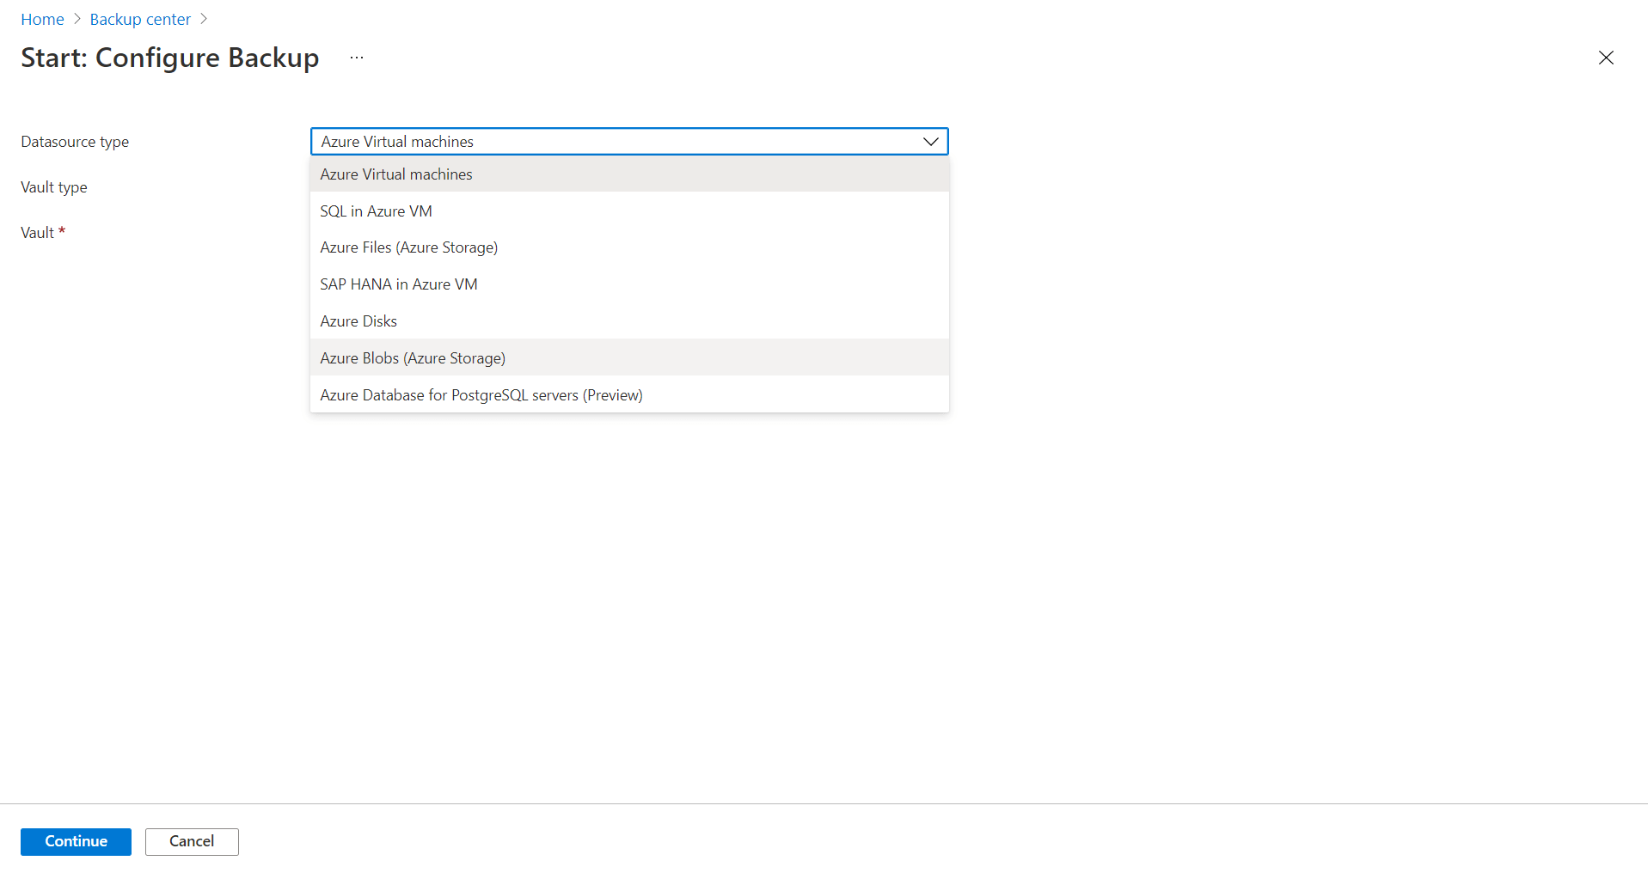Image resolution: width=1648 pixels, height=879 pixels.
Task: Click breadcrumb chevron after Backup center
Action: tap(204, 19)
